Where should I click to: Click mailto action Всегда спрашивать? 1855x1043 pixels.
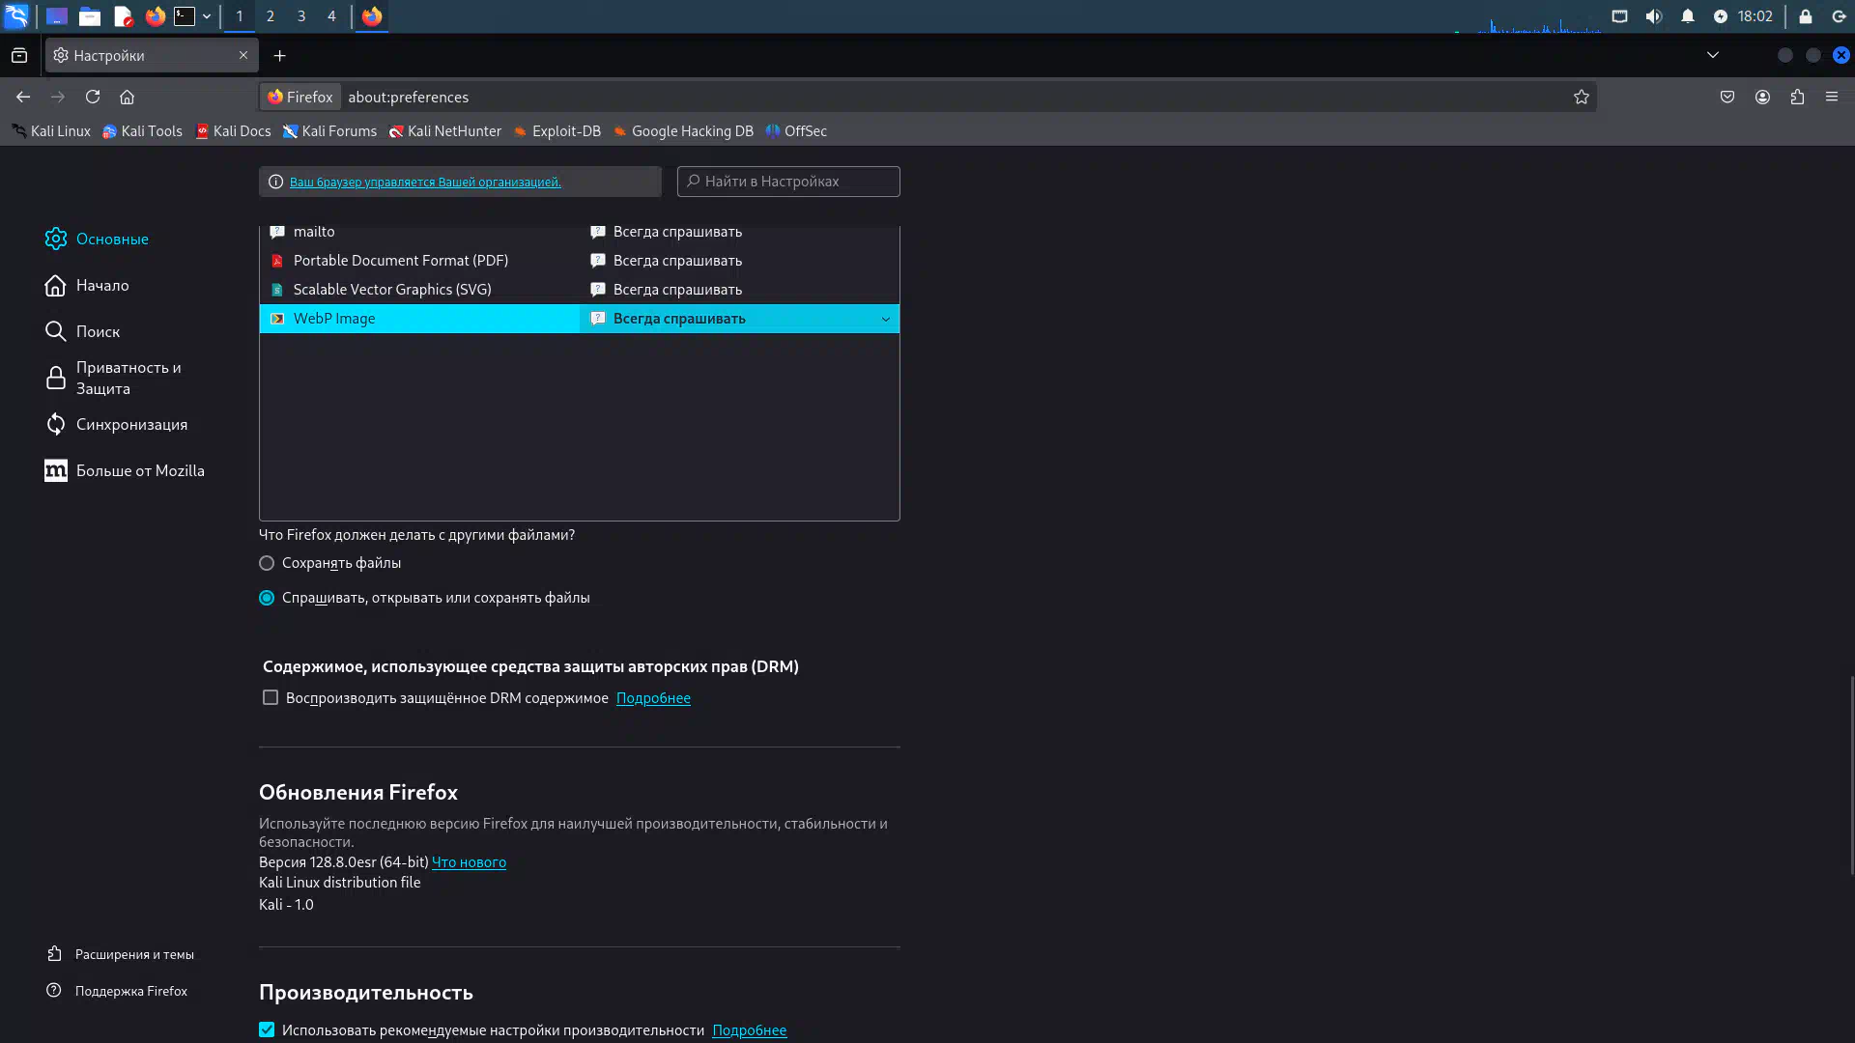click(677, 232)
